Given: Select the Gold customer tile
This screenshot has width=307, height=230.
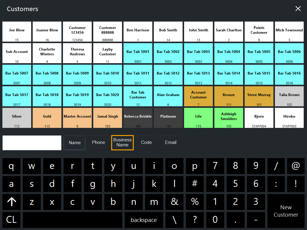Looking at the screenshot, I should pyautogui.click(x=47, y=118).
